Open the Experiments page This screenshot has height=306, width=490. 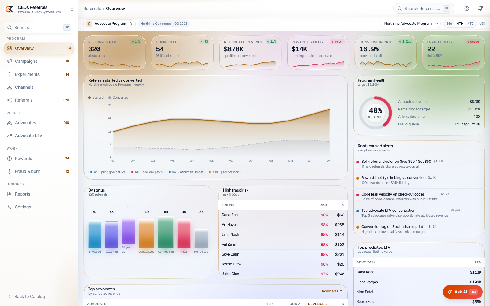tap(39, 74)
